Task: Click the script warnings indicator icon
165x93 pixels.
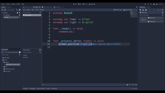Action: coord(127,85)
